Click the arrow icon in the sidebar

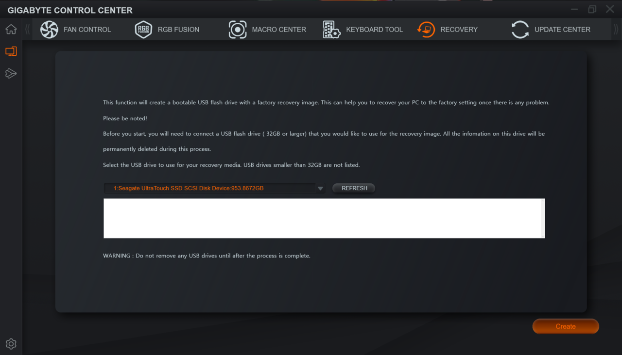[11, 73]
